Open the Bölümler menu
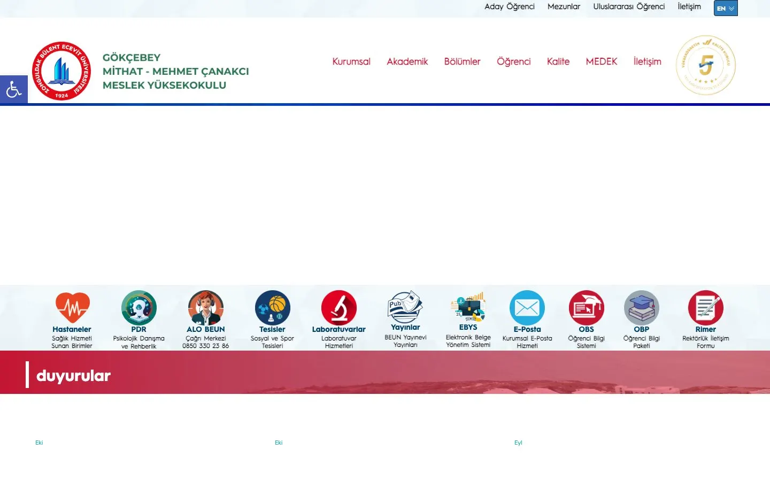Screen dimensions: 770x481 point(462,61)
